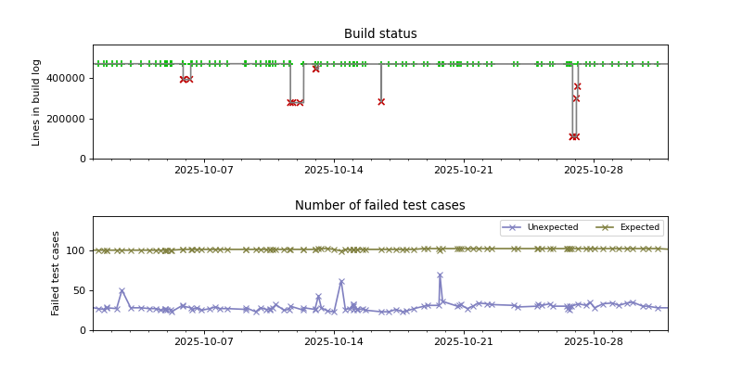
Task: Click the Unexpected line marker in the legend
Action: [x=513, y=227]
